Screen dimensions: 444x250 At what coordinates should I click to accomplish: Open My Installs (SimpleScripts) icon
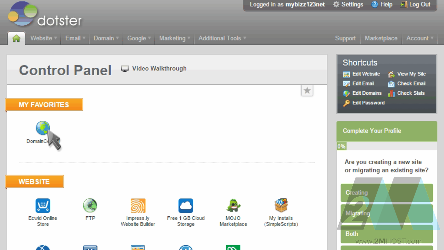(x=281, y=206)
